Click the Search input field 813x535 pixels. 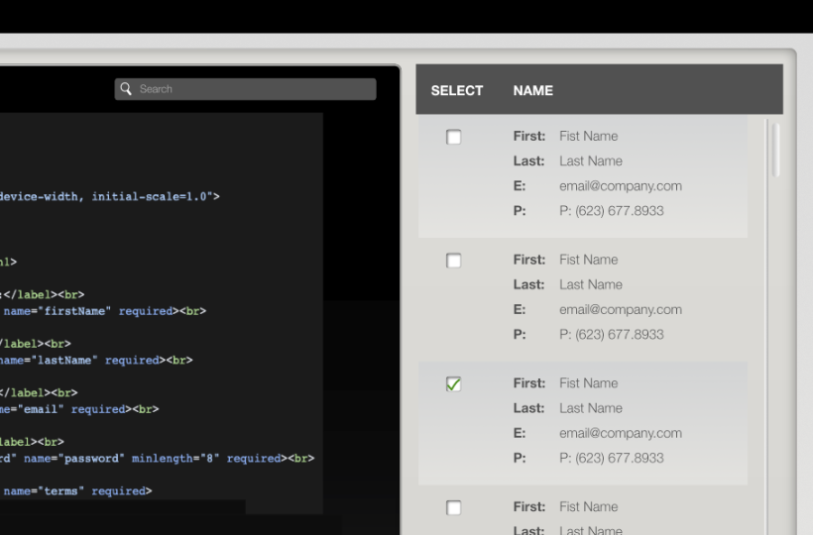tap(245, 89)
